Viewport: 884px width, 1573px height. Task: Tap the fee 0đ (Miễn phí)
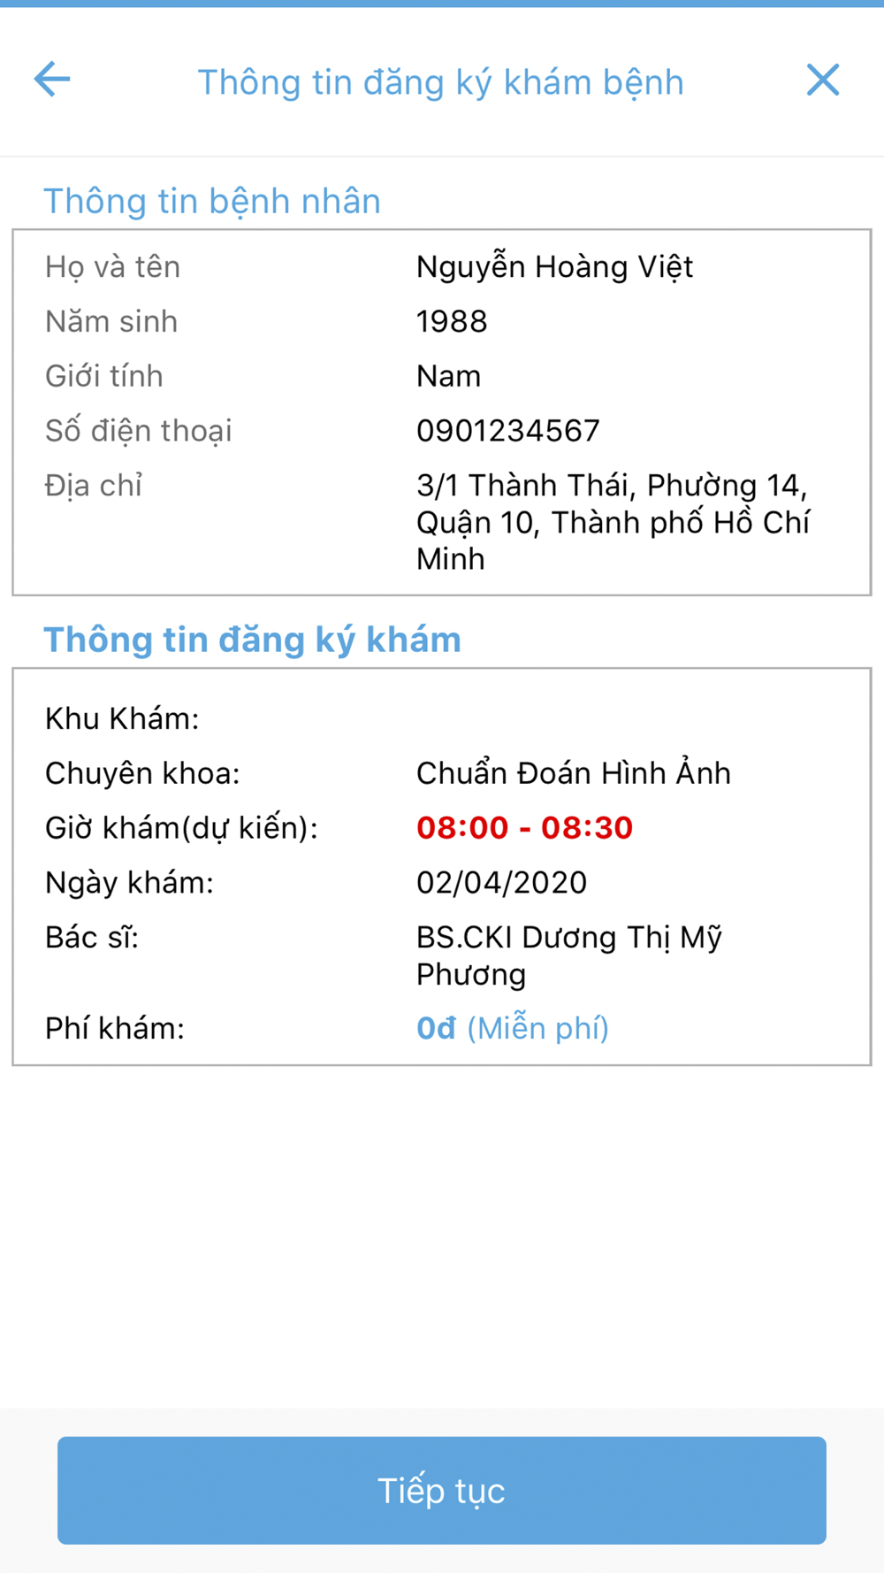pyautogui.click(x=513, y=1028)
